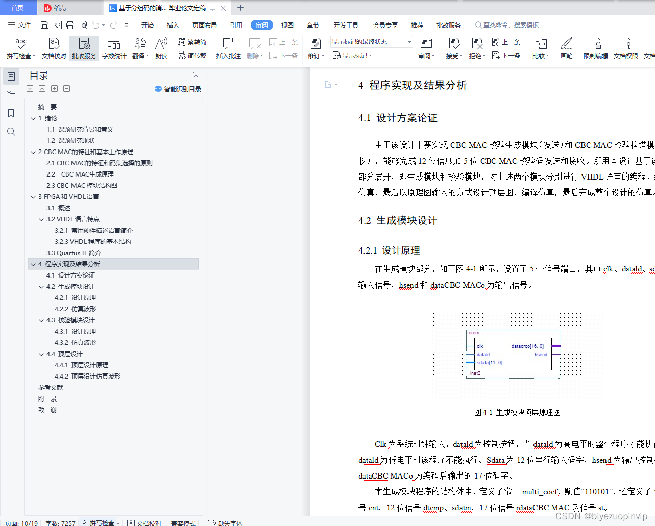Click the Redo arrow icon
Viewport: 655px width, 526px height.
coord(113,25)
